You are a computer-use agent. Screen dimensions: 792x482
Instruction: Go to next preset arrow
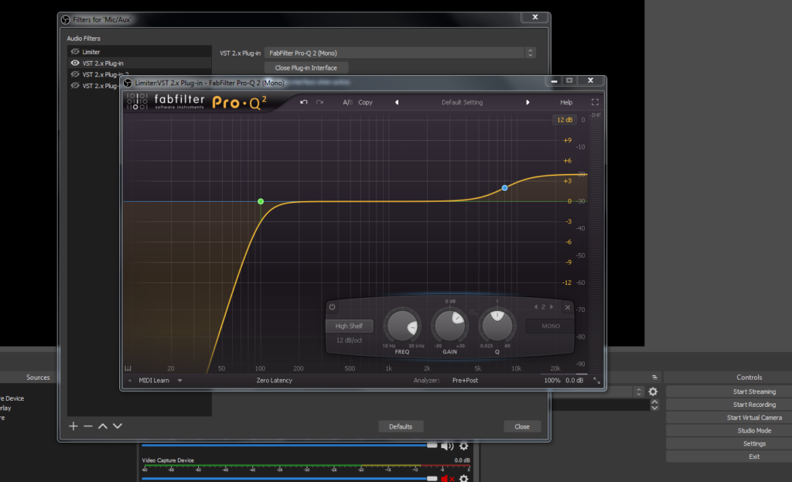pos(527,102)
